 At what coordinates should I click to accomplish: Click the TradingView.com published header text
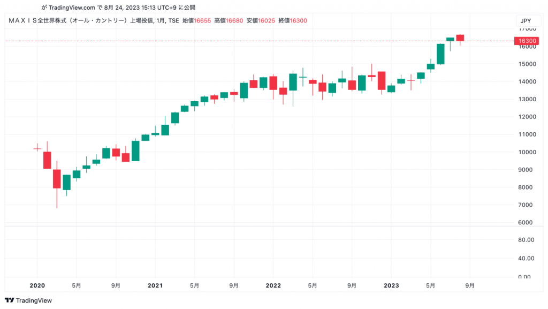click(118, 7)
